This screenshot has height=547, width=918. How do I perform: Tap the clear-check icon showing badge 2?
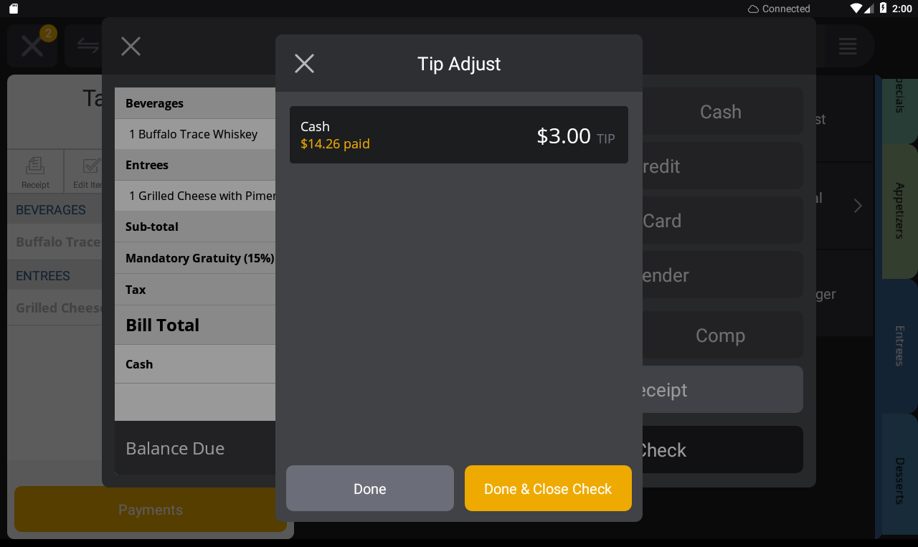(32, 46)
